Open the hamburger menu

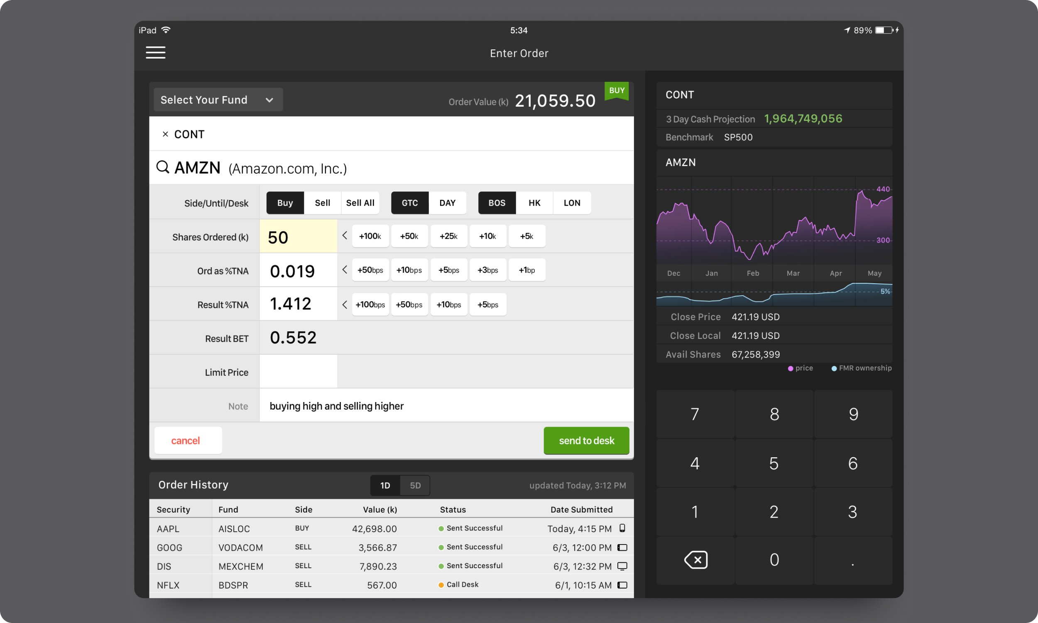155,52
